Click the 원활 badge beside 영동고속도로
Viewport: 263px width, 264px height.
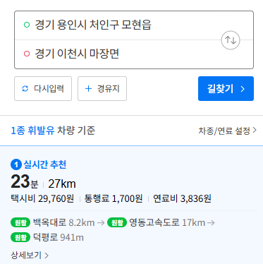click(117, 222)
